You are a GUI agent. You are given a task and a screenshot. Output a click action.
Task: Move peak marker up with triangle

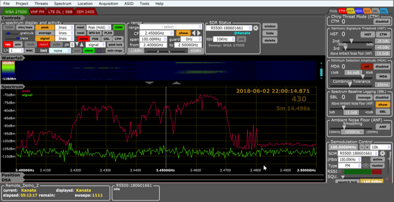click(x=81, y=44)
